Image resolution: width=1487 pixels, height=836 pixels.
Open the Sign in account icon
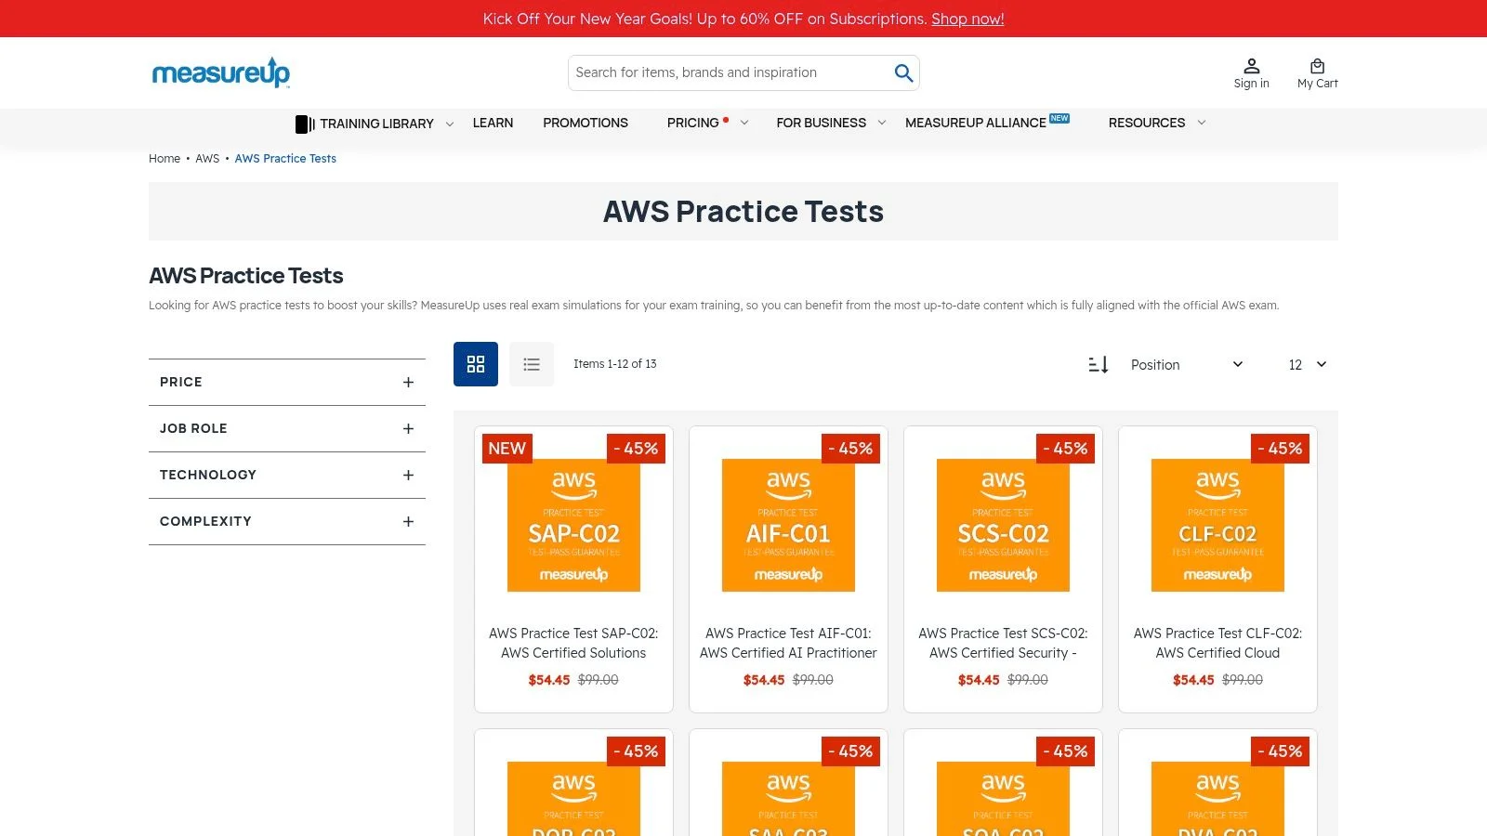click(x=1252, y=66)
